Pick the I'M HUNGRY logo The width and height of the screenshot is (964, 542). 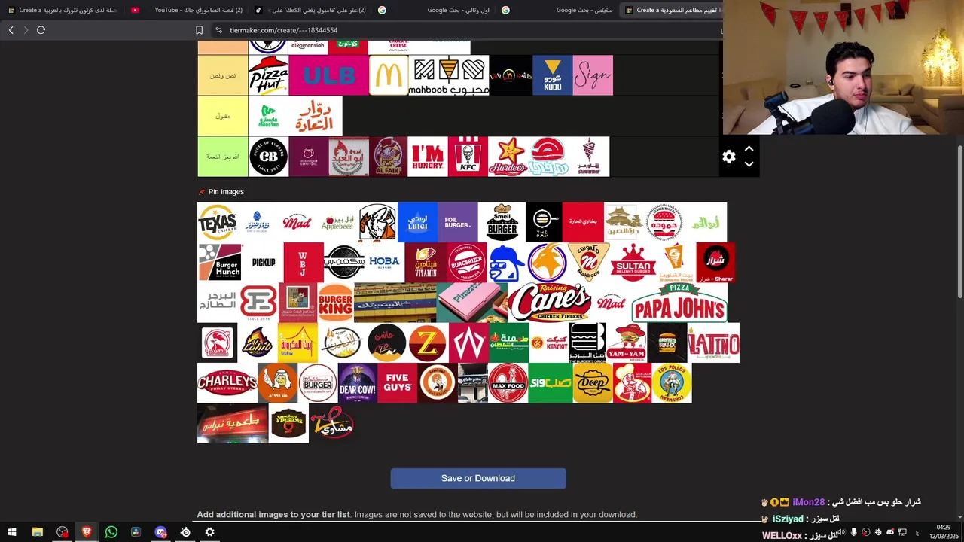click(x=427, y=157)
